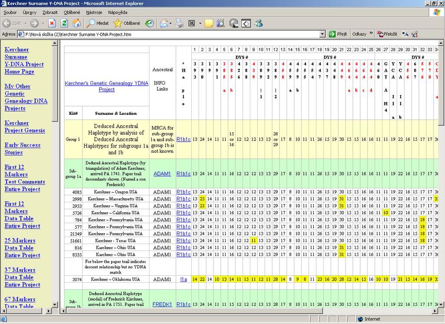Click the yellow note Discuss icon
The width and height of the screenshot is (445, 324).
coord(209,23)
